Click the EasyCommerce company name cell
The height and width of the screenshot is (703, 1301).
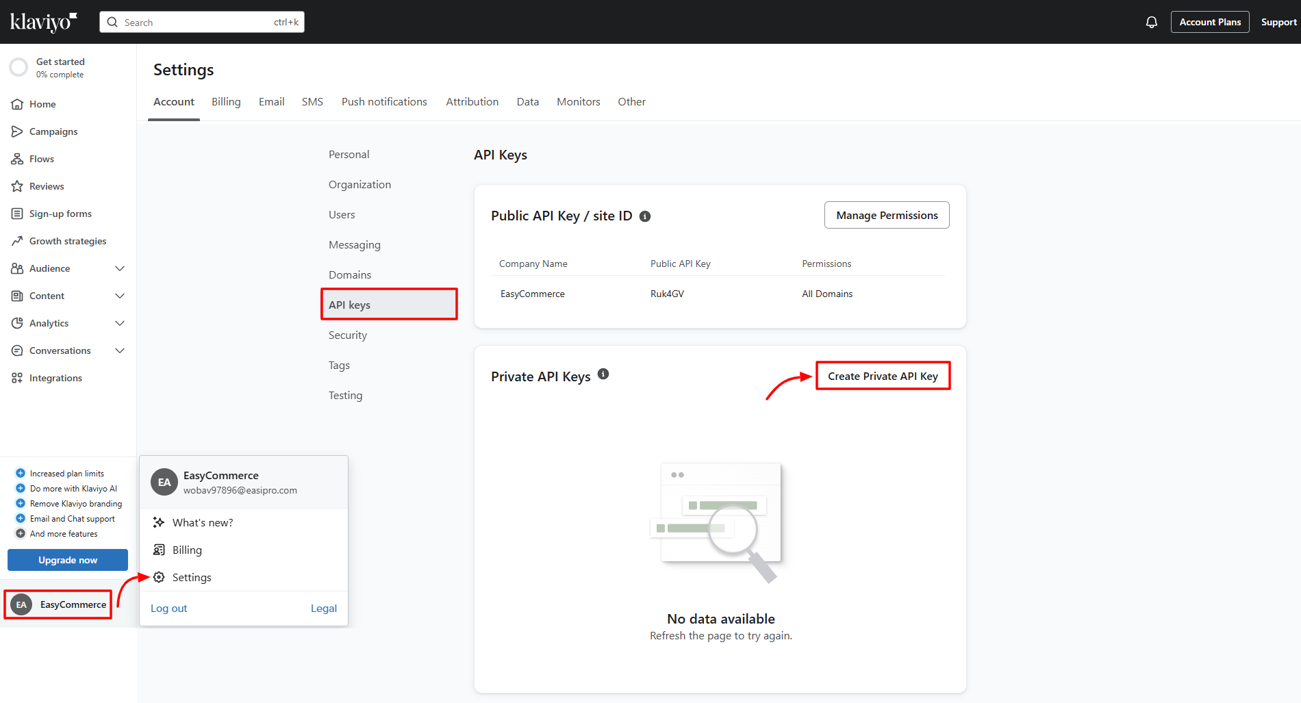coord(533,294)
